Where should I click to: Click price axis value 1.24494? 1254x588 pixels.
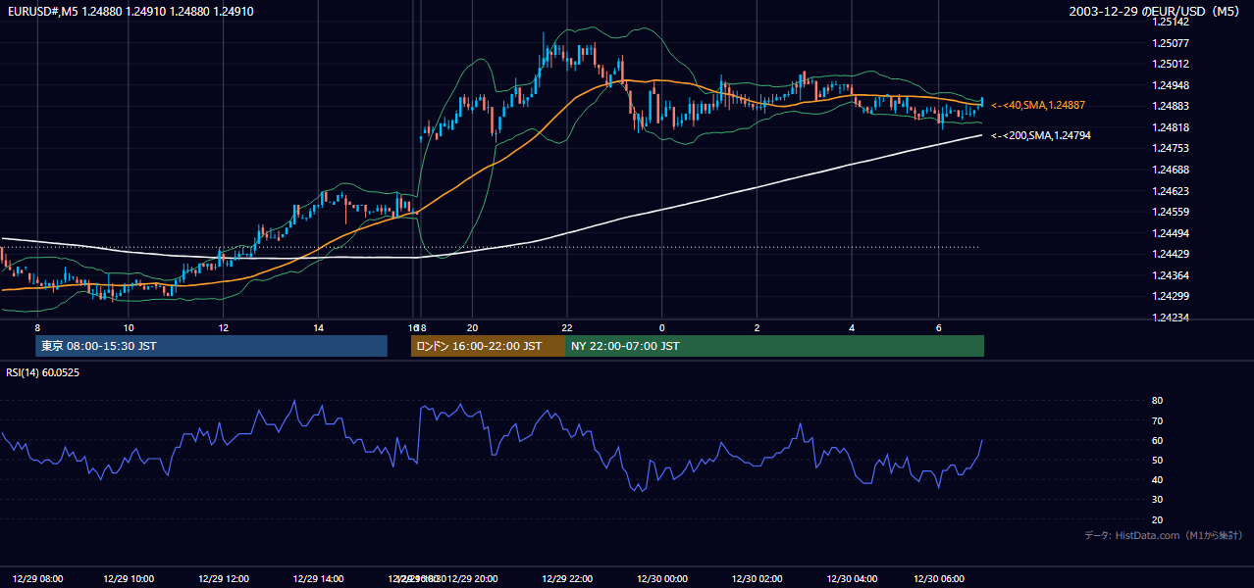coord(1170,233)
